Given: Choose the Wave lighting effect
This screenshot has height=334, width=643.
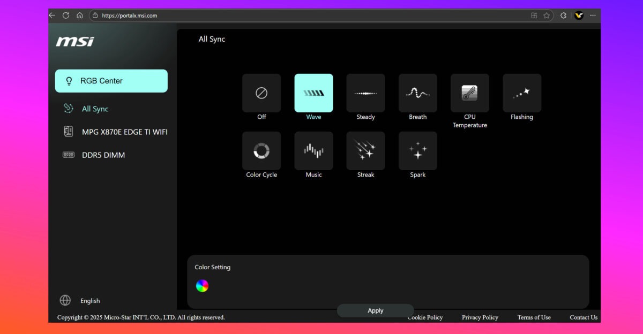Looking at the screenshot, I should [313, 93].
